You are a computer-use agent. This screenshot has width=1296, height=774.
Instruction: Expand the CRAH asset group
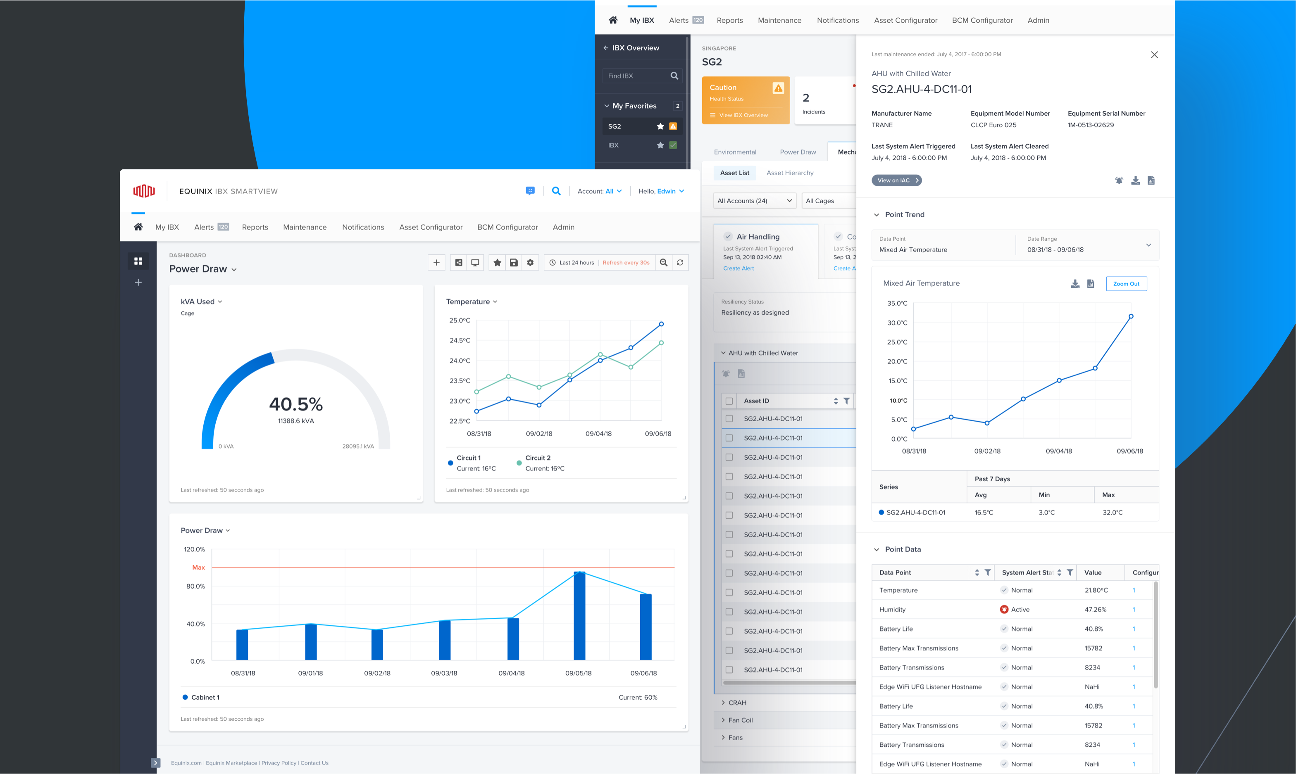pyautogui.click(x=723, y=703)
